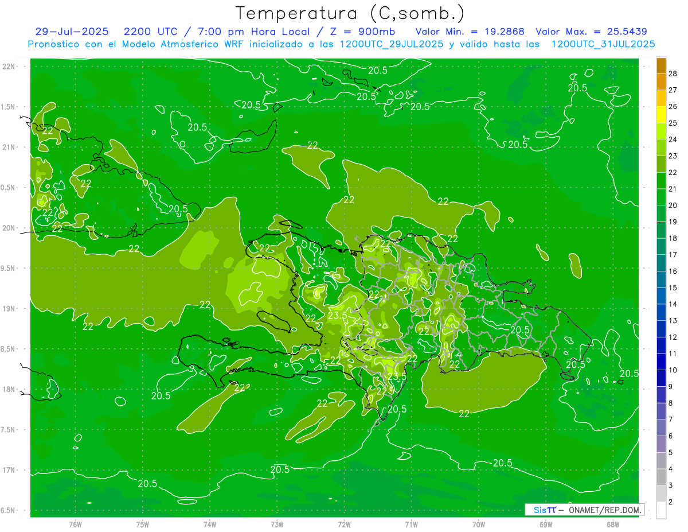The image size is (688, 532).
Task: Click the colorbar legend swatch labeled 23
Action: pyautogui.click(x=661, y=148)
